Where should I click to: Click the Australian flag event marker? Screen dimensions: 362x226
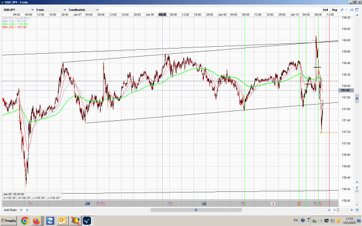pos(204,203)
